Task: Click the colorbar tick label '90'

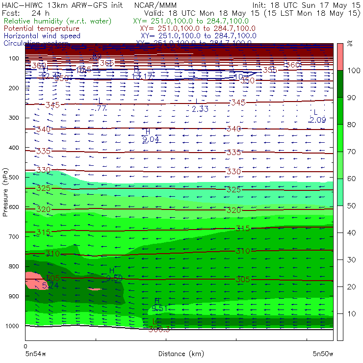Action: click(x=351, y=98)
